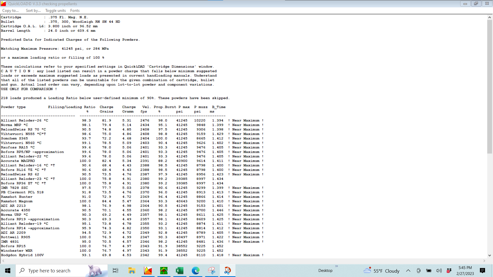Image resolution: width=493 pixels, height=277 pixels.
Task: Open QuickLOAD app in taskbar
Action: (x=148, y=271)
